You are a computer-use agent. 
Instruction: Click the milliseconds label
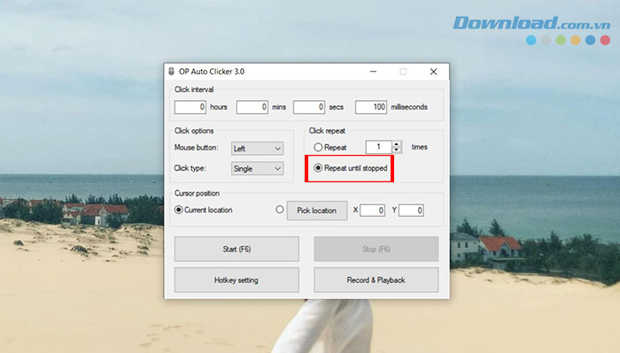click(x=409, y=107)
